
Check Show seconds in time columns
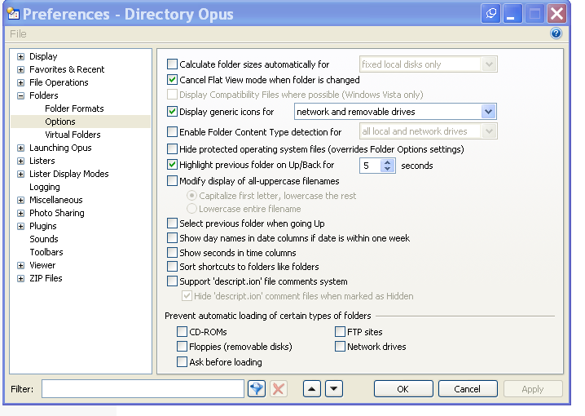pyautogui.click(x=172, y=252)
